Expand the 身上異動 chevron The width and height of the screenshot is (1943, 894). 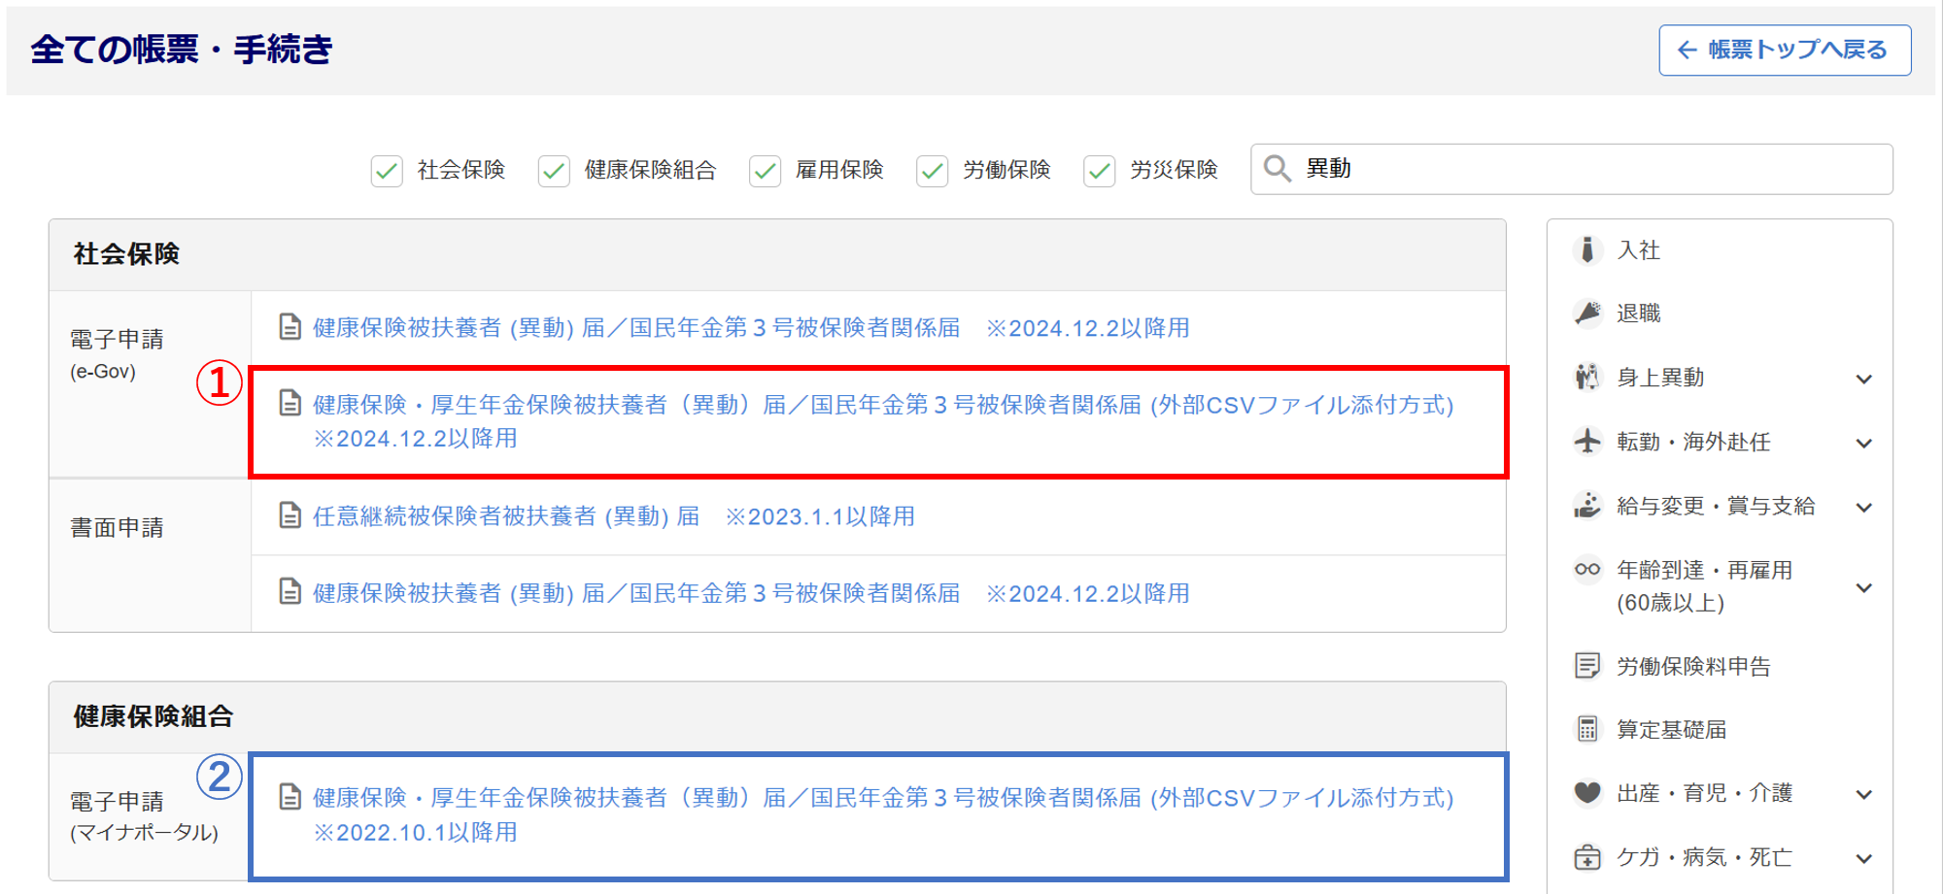point(1863,379)
